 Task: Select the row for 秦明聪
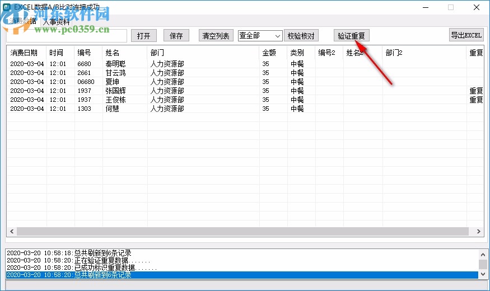coord(245,64)
